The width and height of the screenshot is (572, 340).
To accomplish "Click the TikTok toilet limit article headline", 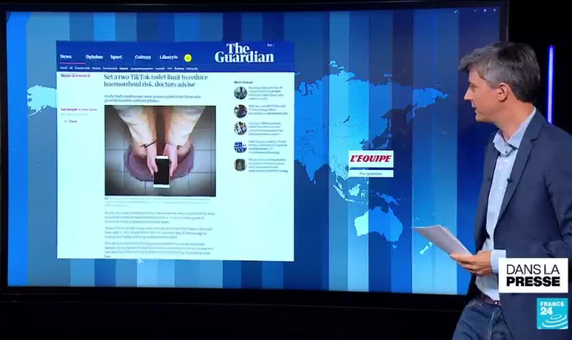I will click(x=156, y=81).
